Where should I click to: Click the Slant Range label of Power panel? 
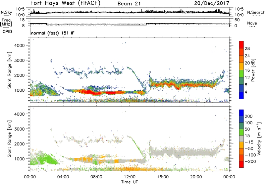[9, 70]
